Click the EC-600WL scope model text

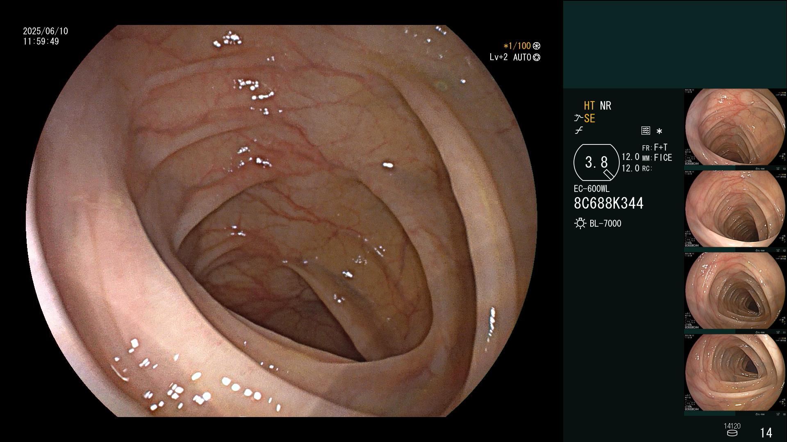coord(591,189)
